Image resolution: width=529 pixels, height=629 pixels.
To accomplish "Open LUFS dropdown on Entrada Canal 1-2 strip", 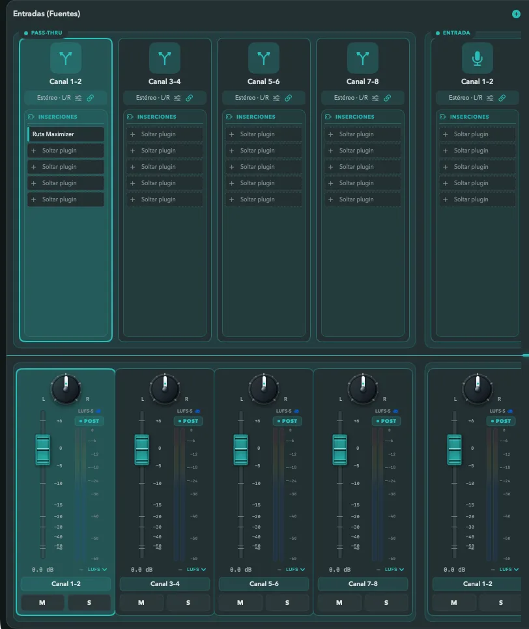I will pyautogui.click(x=509, y=570).
